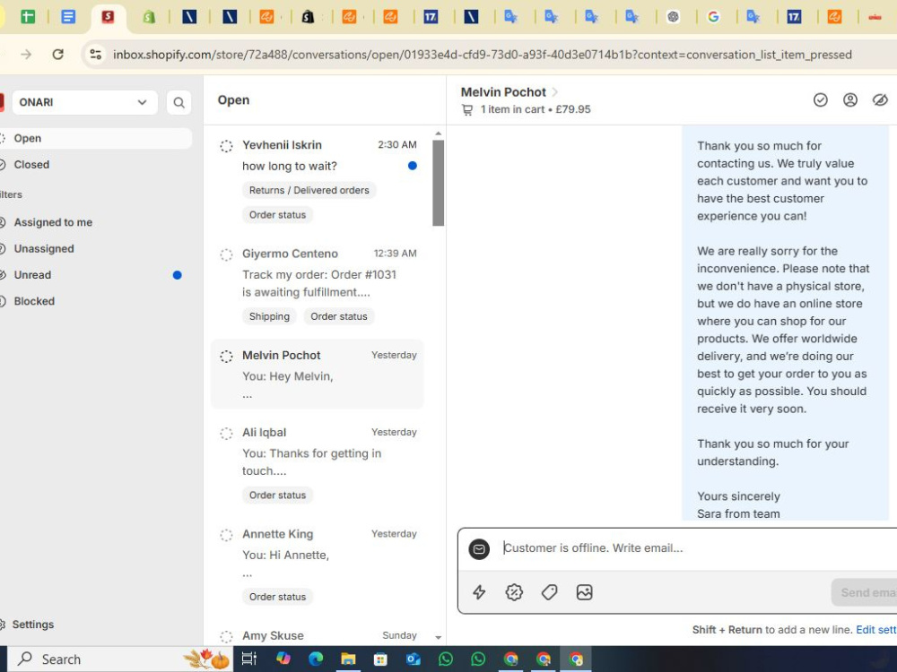Open Copilot icon on taskbar
The height and width of the screenshot is (672, 897).
pyautogui.click(x=283, y=659)
